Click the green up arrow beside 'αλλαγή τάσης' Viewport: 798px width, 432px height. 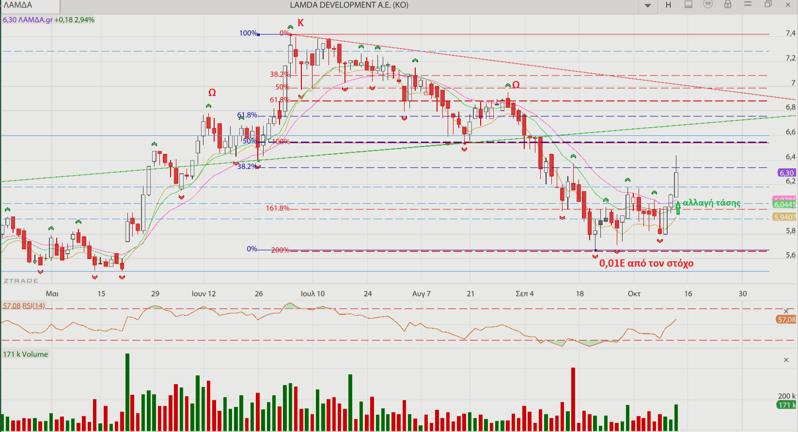coord(678,208)
